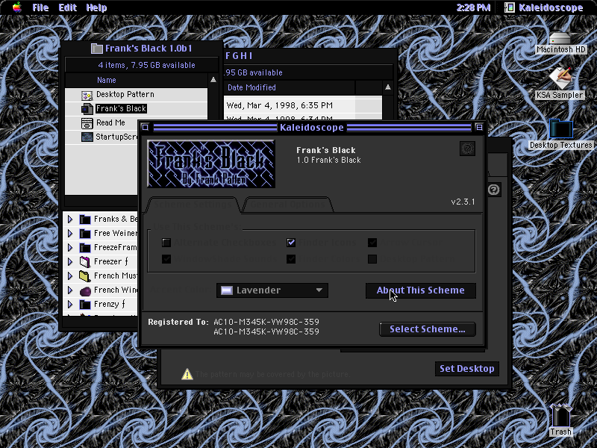The height and width of the screenshot is (448, 597).
Task: Open the File menu
Action: (x=40, y=7)
